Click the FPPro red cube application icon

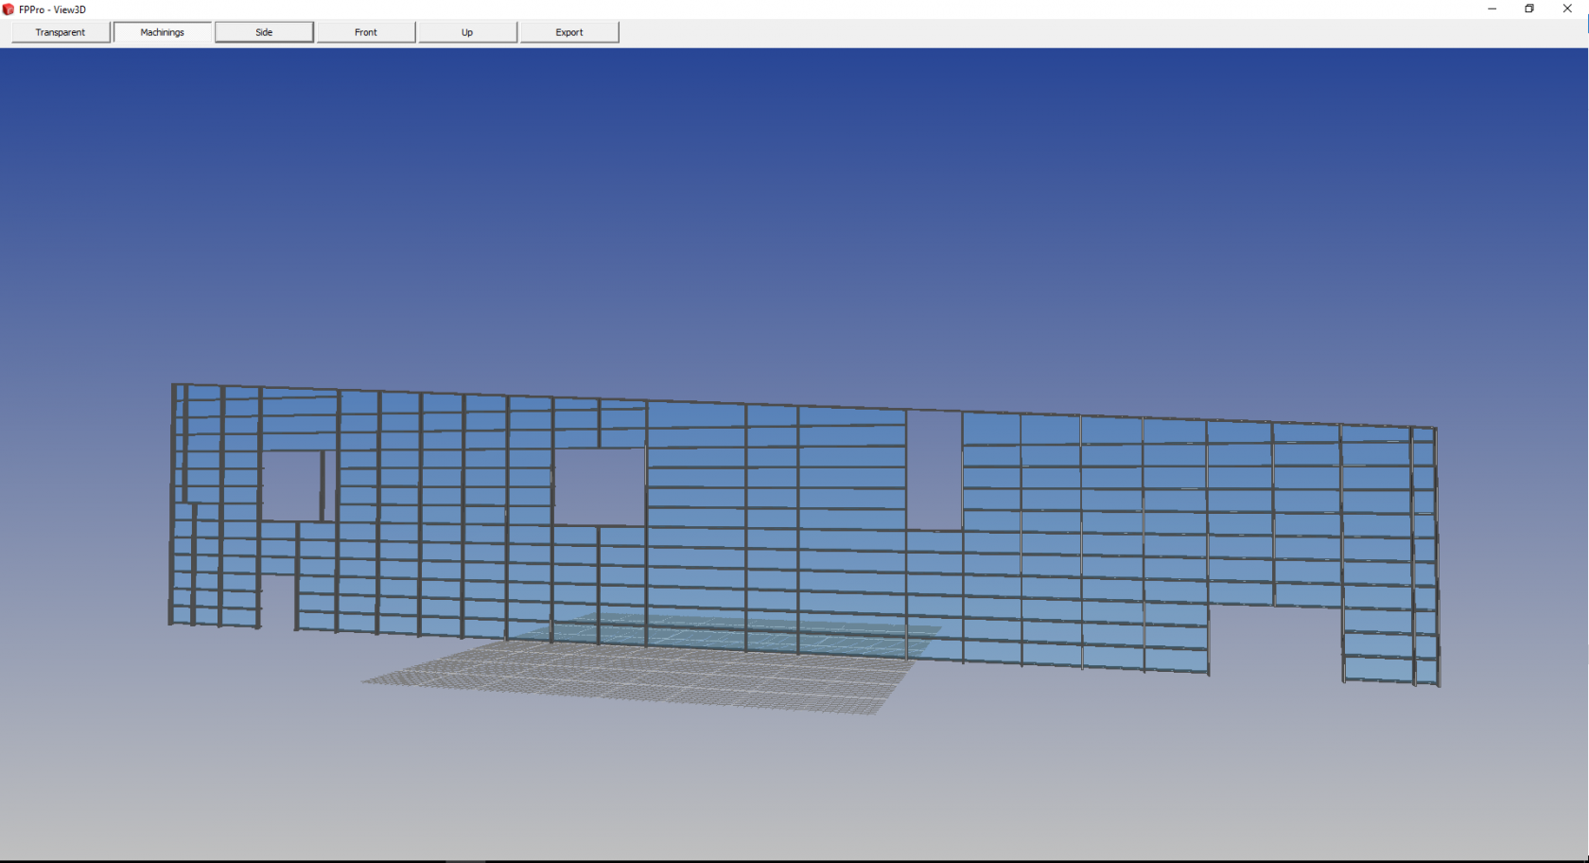point(8,9)
